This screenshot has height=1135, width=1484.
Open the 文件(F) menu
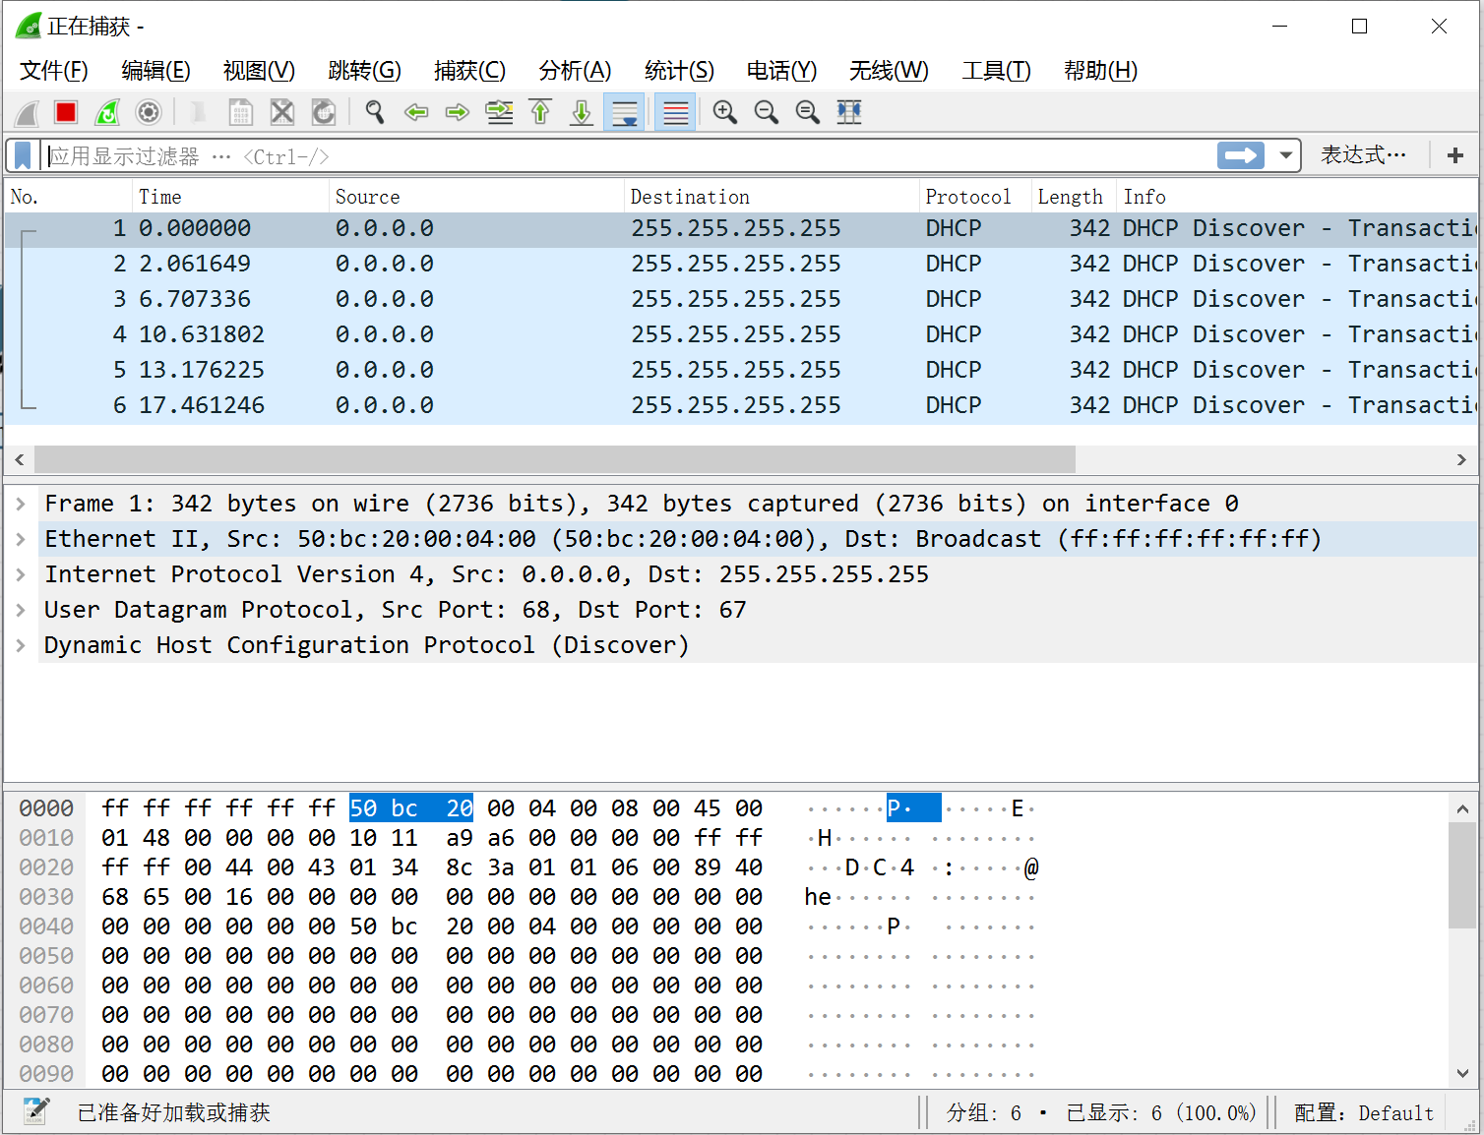54,71
